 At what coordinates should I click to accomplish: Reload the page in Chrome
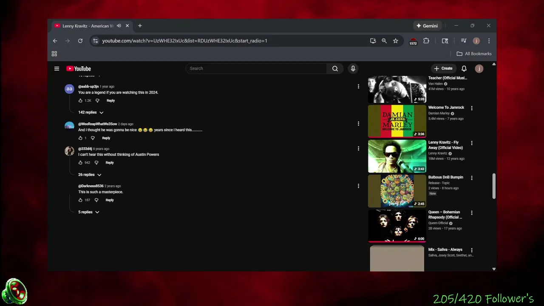tap(80, 41)
